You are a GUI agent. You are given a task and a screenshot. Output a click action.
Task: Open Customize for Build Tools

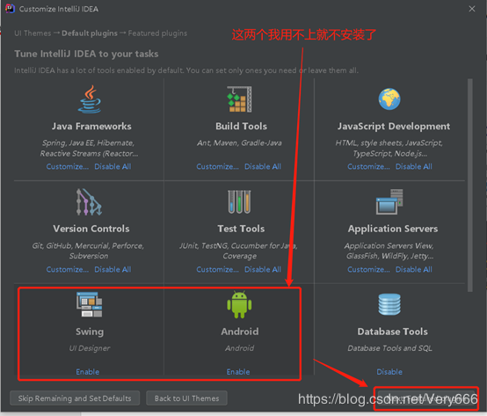[x=217, y=166]
